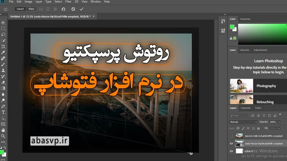Select the Horizontal Type tool
287x161 pixels.
tap(3, 112)
